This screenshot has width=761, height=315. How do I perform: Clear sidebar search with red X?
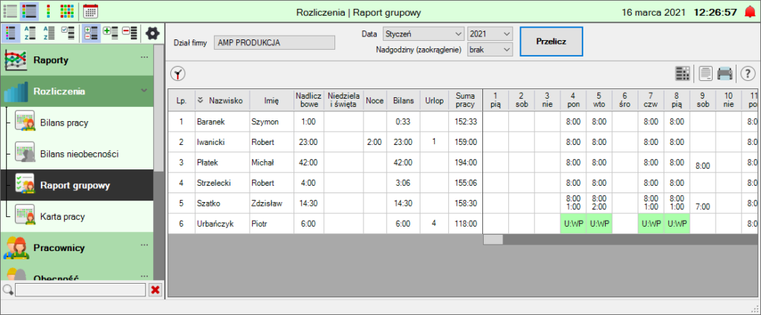click(155, 290)
